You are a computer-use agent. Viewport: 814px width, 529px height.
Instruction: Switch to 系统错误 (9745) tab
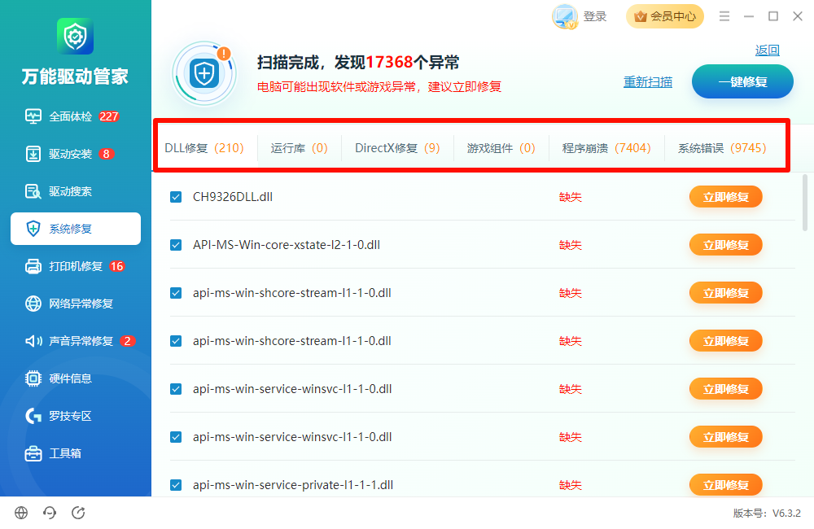722,148
